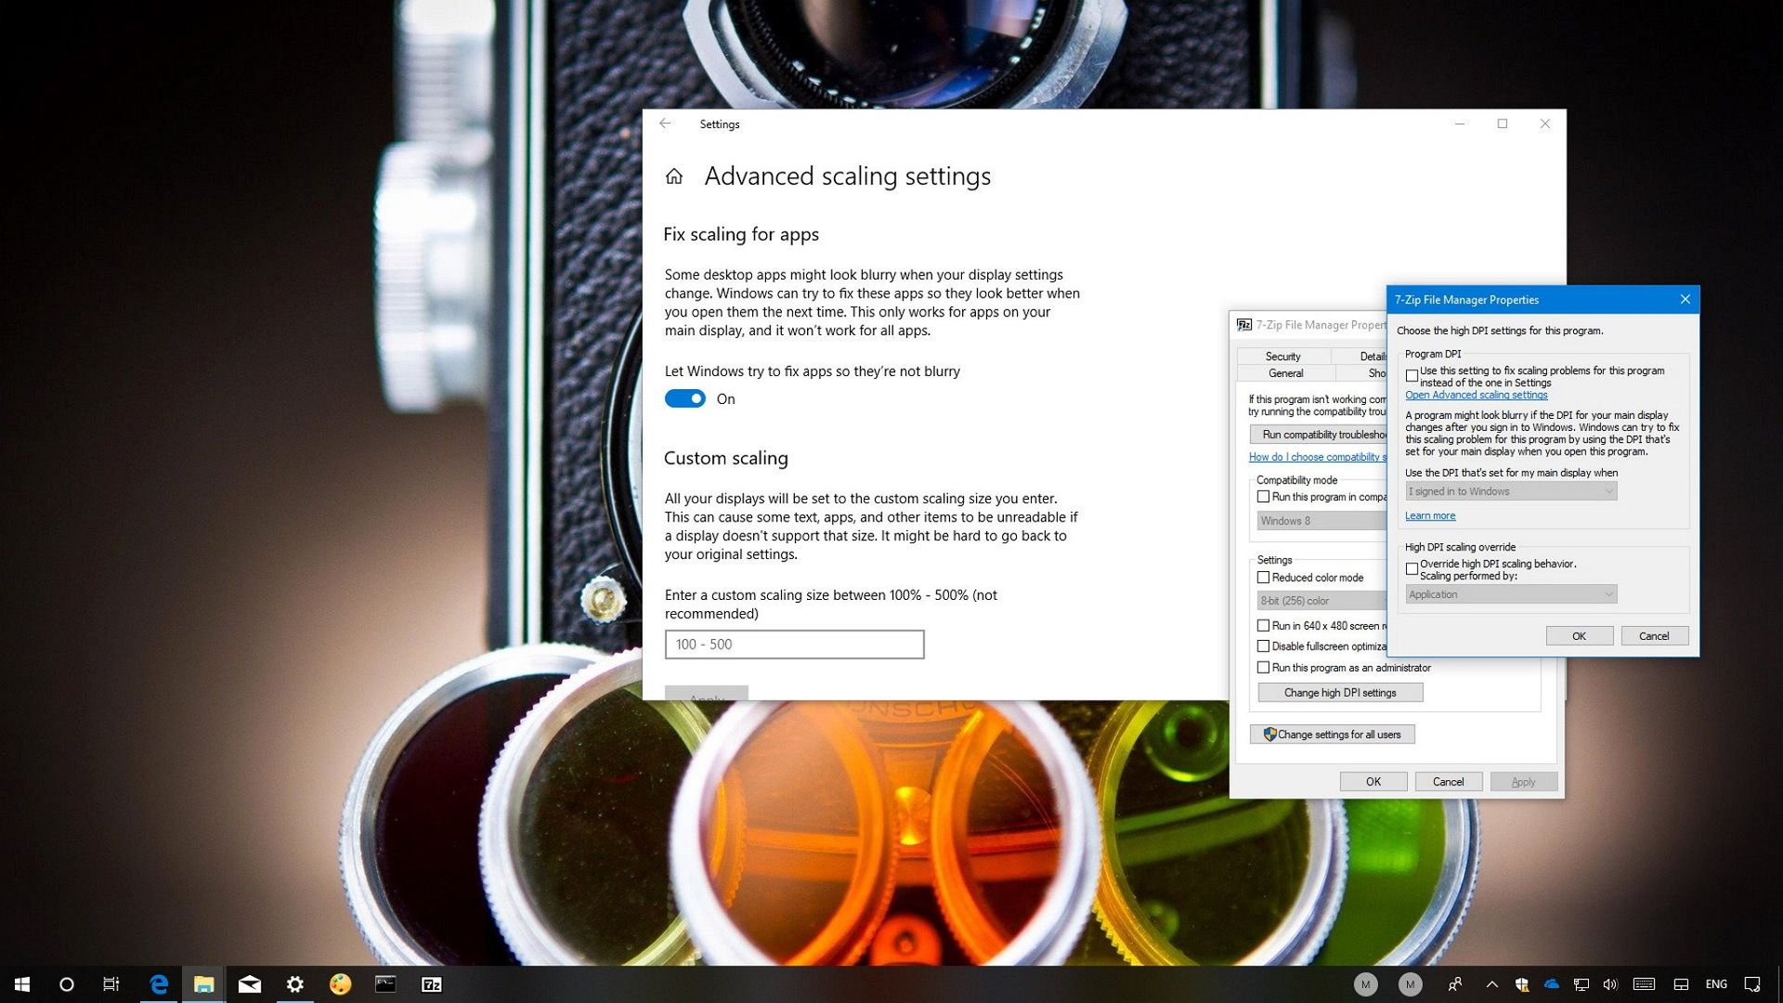1783x1003 pixels.
Task: Click the Open Advanced scaling settings link
Action: click(1477, 395)
